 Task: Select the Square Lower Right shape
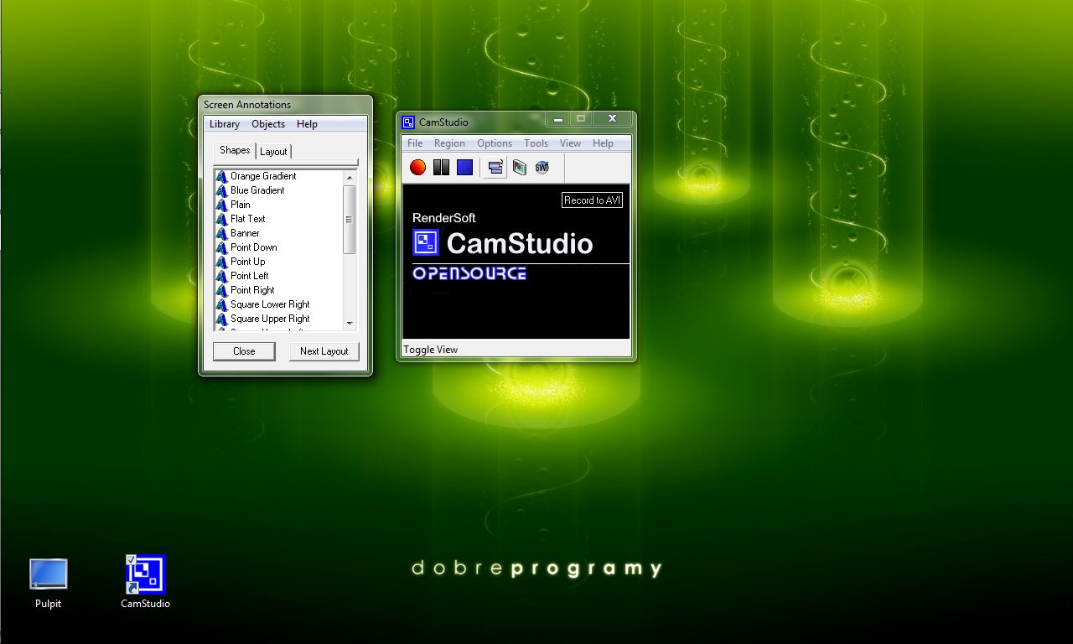tap(270, 304)
